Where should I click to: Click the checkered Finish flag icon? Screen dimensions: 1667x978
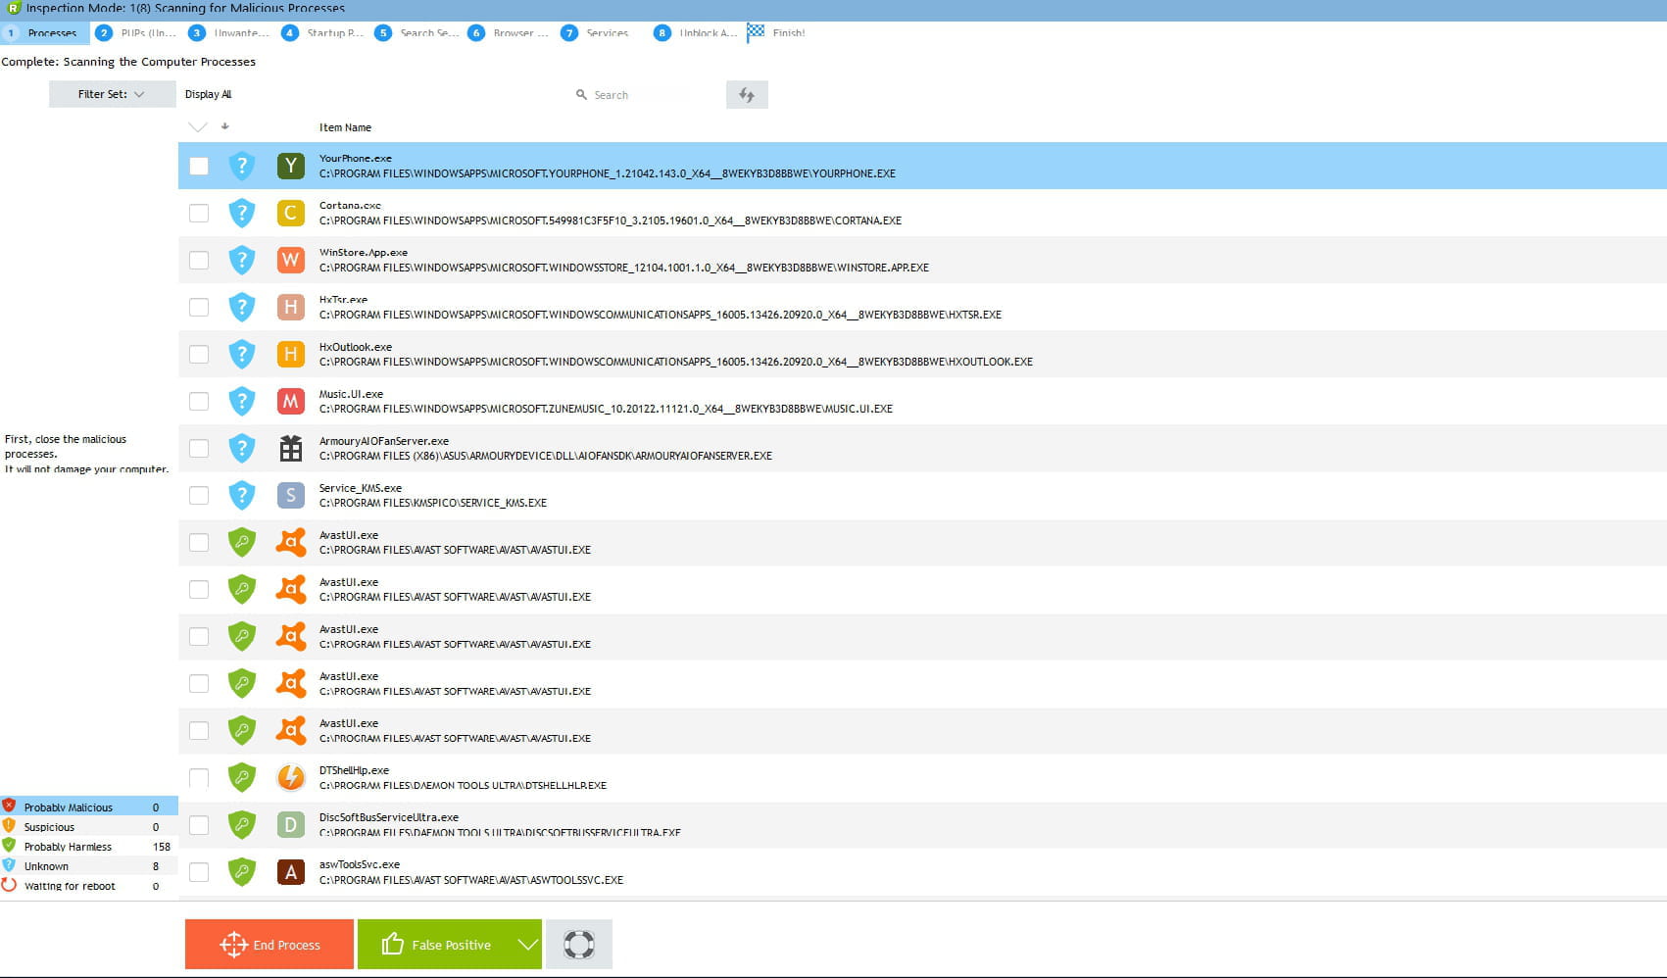click(756, 32)
